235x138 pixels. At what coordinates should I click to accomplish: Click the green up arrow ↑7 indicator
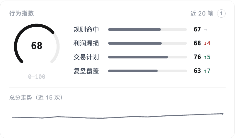click(207, 71)
